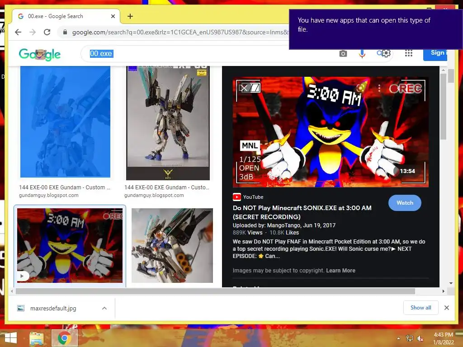
Task: Click the 13:54 video duration badge
Action: 407,171
